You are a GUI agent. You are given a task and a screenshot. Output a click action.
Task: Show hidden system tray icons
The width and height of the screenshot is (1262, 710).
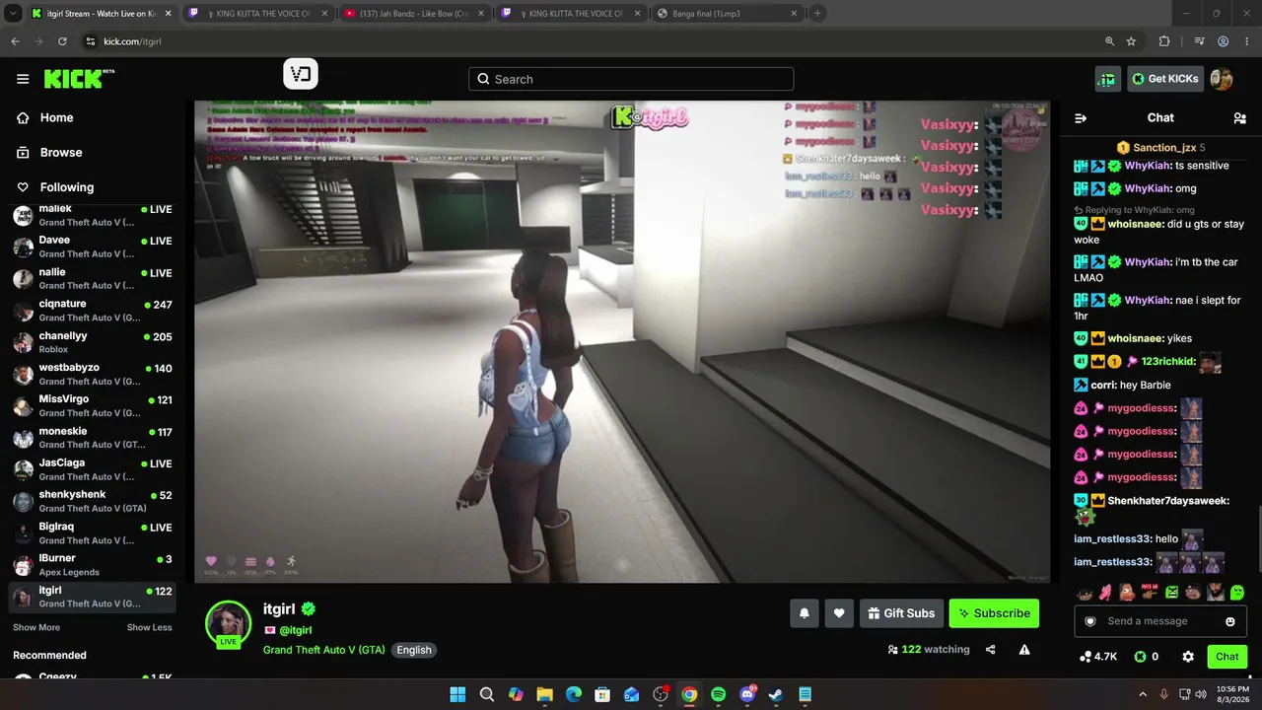click(x=1143, y=695)
